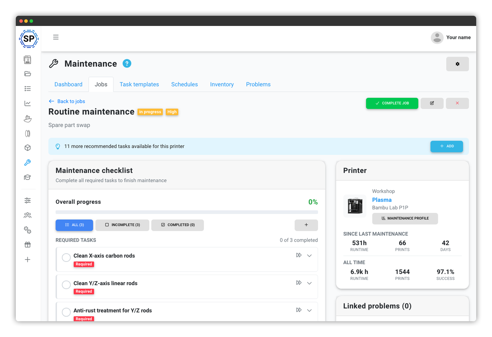Expand Anti-rust treatment for Y/Z rods details
Image resolution: width=492 pixels, height=337 pixels.
click(x=309, y=310)
